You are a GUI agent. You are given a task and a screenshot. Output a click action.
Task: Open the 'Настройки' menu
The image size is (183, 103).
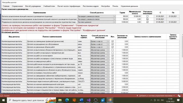106,6
